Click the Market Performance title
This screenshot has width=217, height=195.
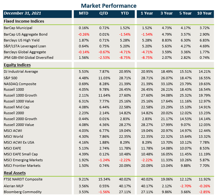(108, 6)
